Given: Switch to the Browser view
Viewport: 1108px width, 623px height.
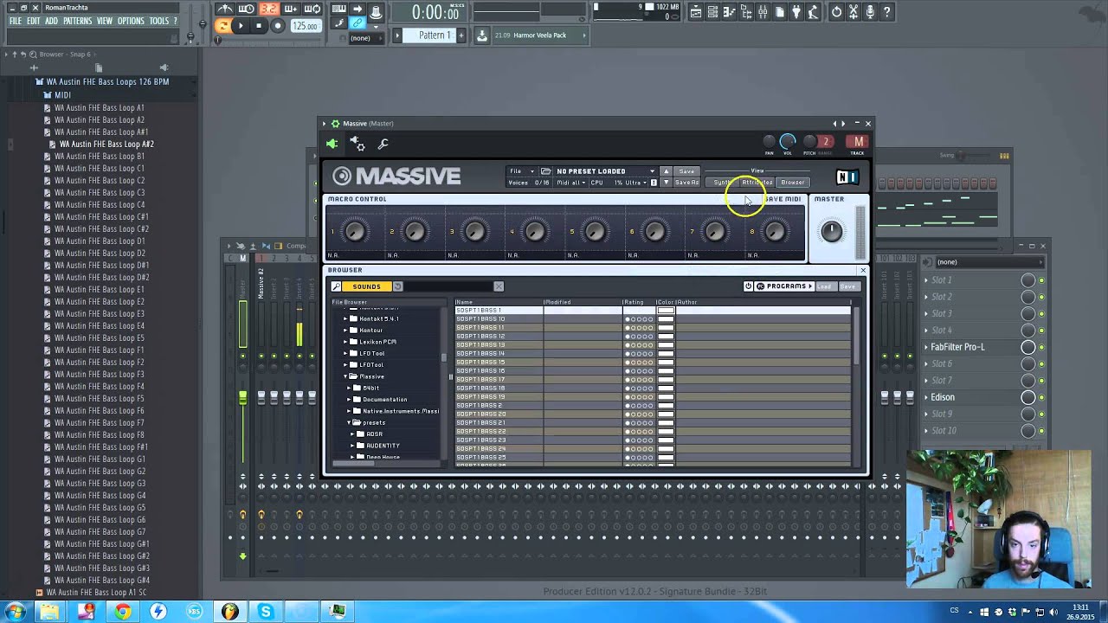Looking at the screenshot, I should [792, 183].
